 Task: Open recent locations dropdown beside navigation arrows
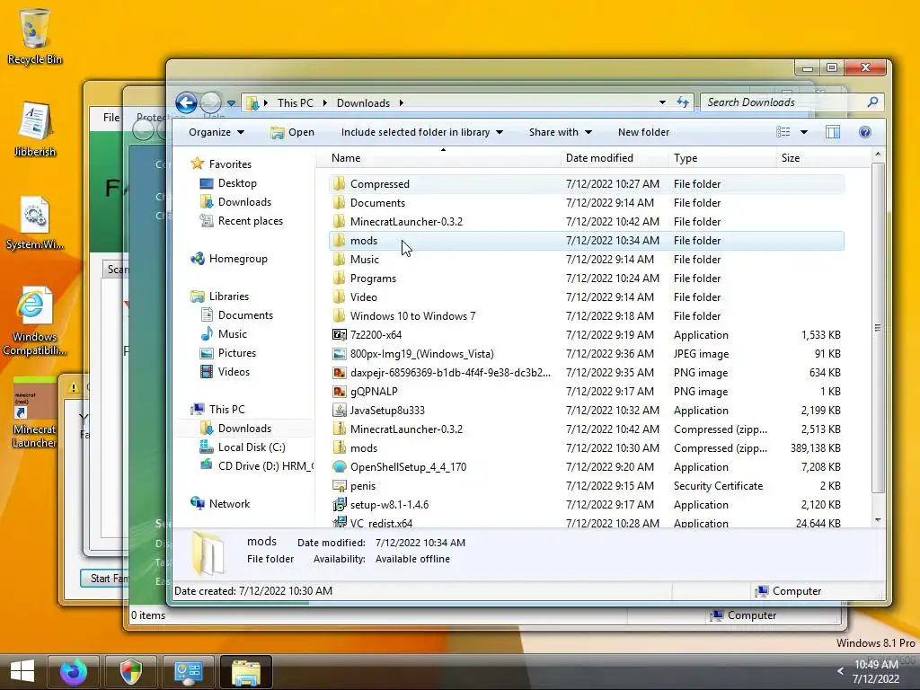coord(231,103)
